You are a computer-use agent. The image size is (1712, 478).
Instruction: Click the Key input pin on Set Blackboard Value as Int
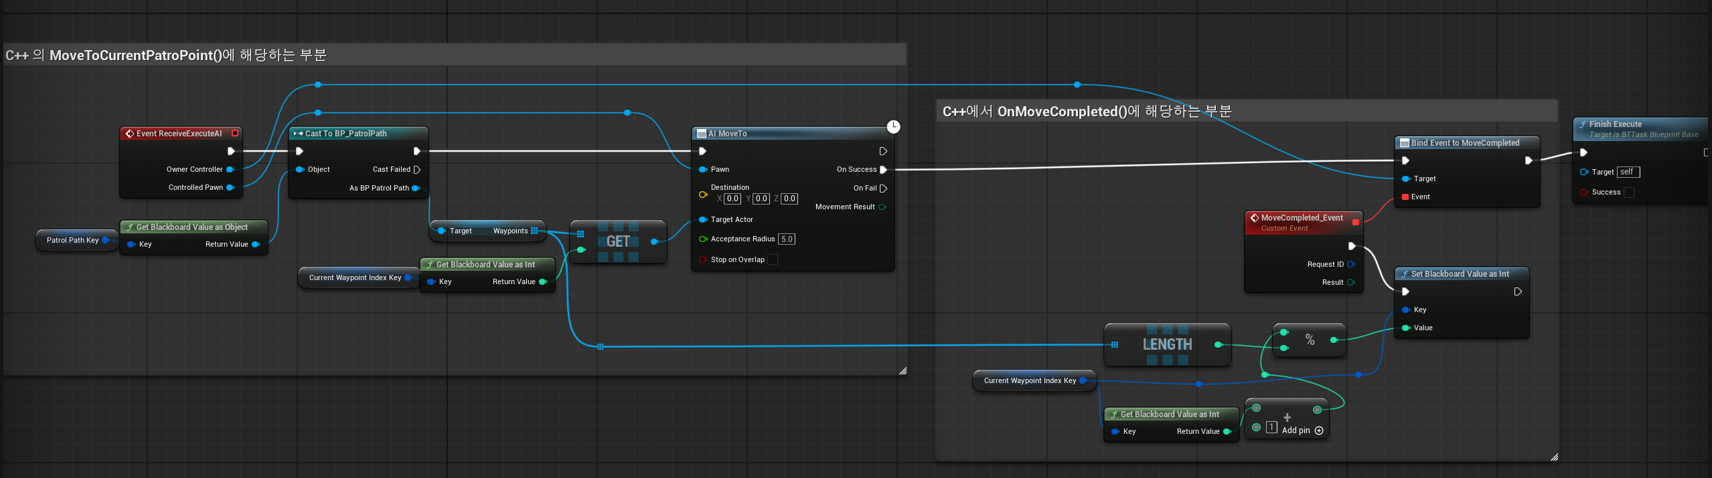(1406, 310)
